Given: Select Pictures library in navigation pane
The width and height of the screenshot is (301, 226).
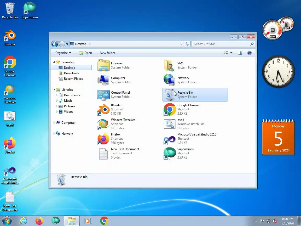Looking at the screenshot, I should (69, 106).
